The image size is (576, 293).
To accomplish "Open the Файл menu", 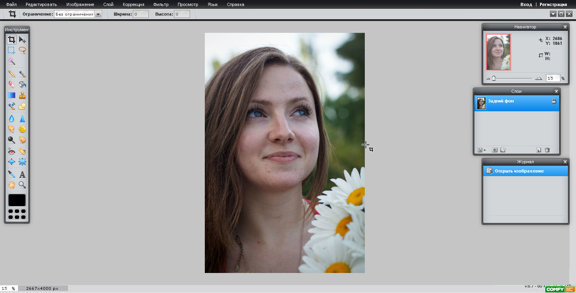I will [11, 4].
